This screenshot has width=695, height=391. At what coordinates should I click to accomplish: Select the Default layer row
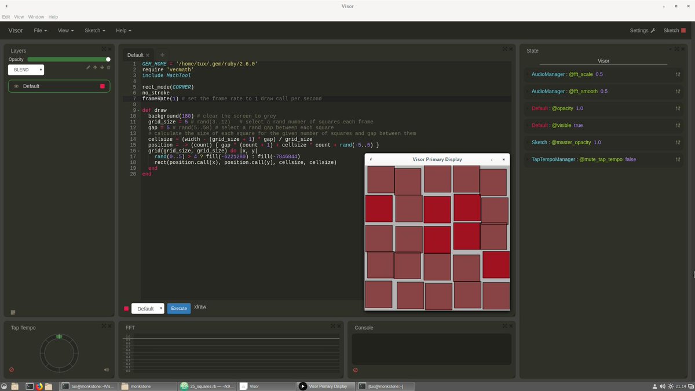click(59, 86)
